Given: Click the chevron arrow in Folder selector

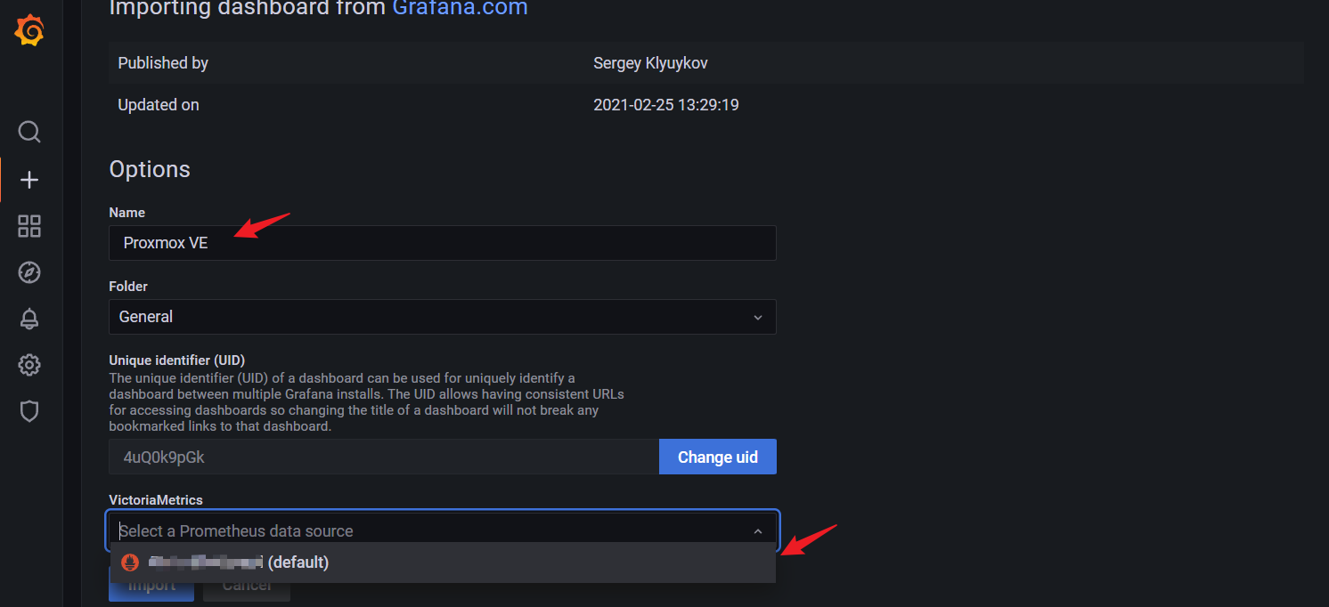Looking at the screenshot, I should pos(757,318).
